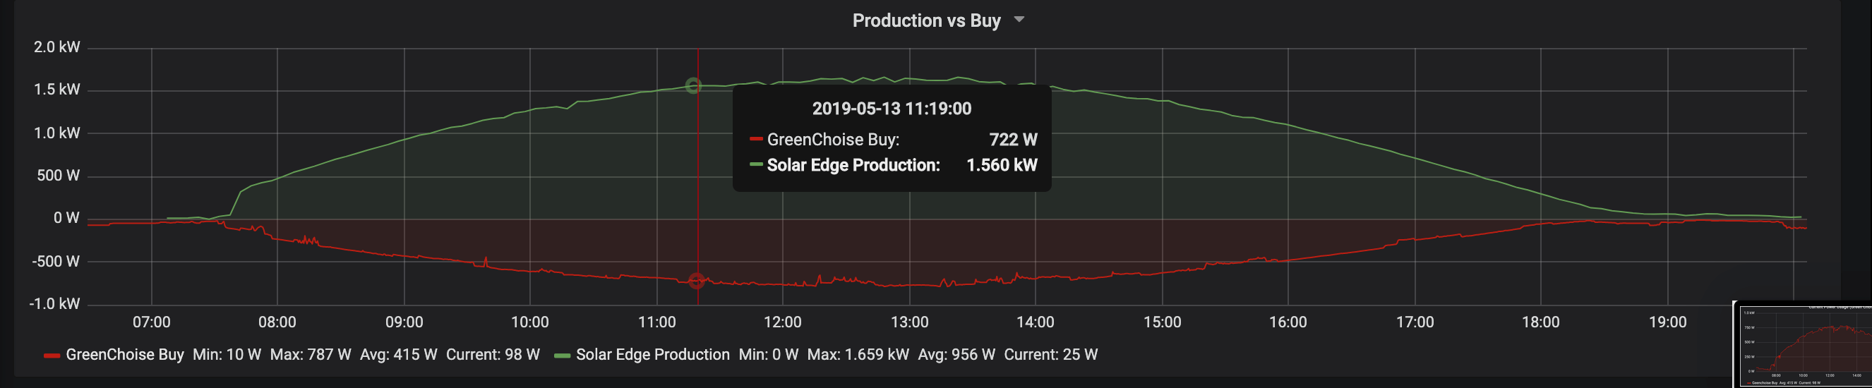Click the GreenChoise Buy "Max: 787 W" value
Image resolution: width=1872 pixels, height=388 pixels.
tap(311, 355)
